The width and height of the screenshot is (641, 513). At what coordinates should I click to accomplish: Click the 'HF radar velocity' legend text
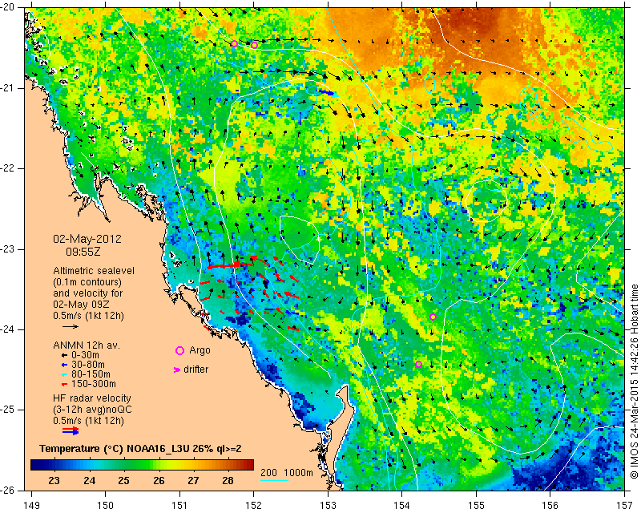coord(92,398)
